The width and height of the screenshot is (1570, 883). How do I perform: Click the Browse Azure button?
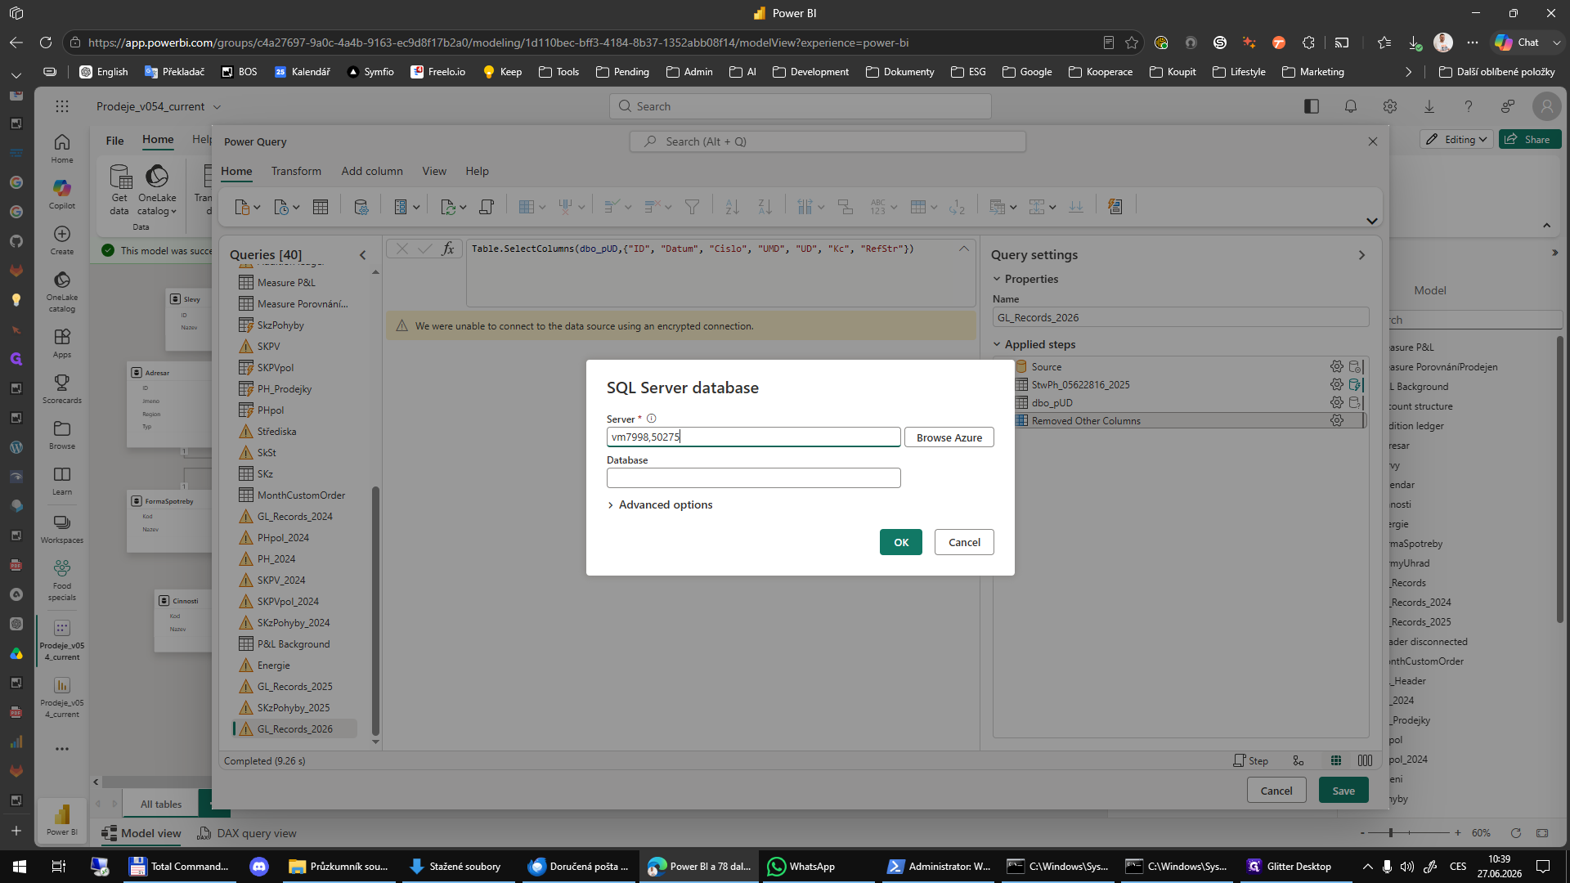[949, 437]
